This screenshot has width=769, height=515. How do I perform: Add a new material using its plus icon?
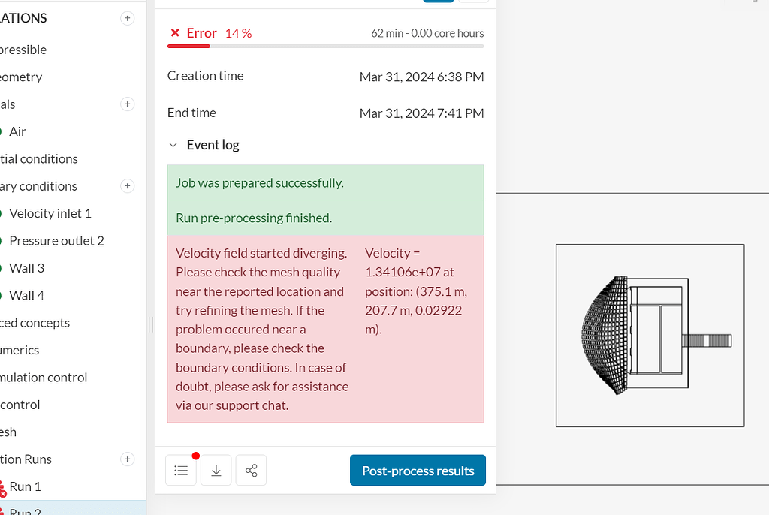coord(128,104)
